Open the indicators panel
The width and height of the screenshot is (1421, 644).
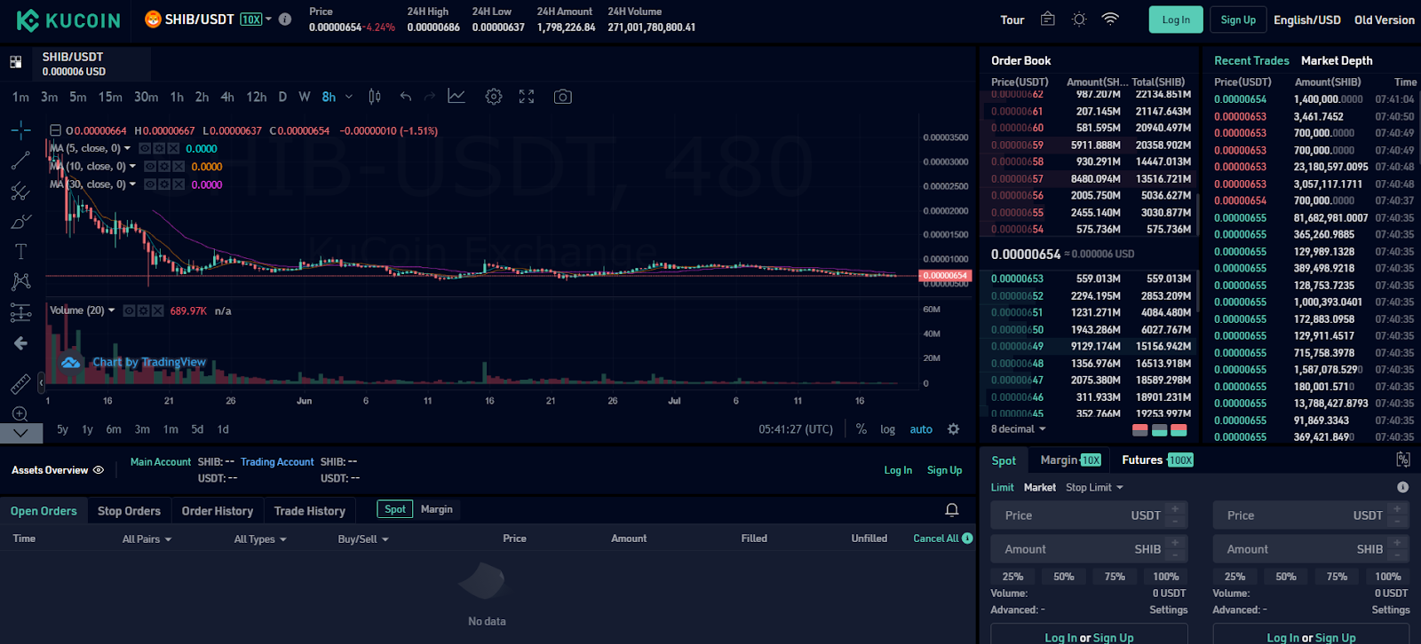click(x=456, y=97)
